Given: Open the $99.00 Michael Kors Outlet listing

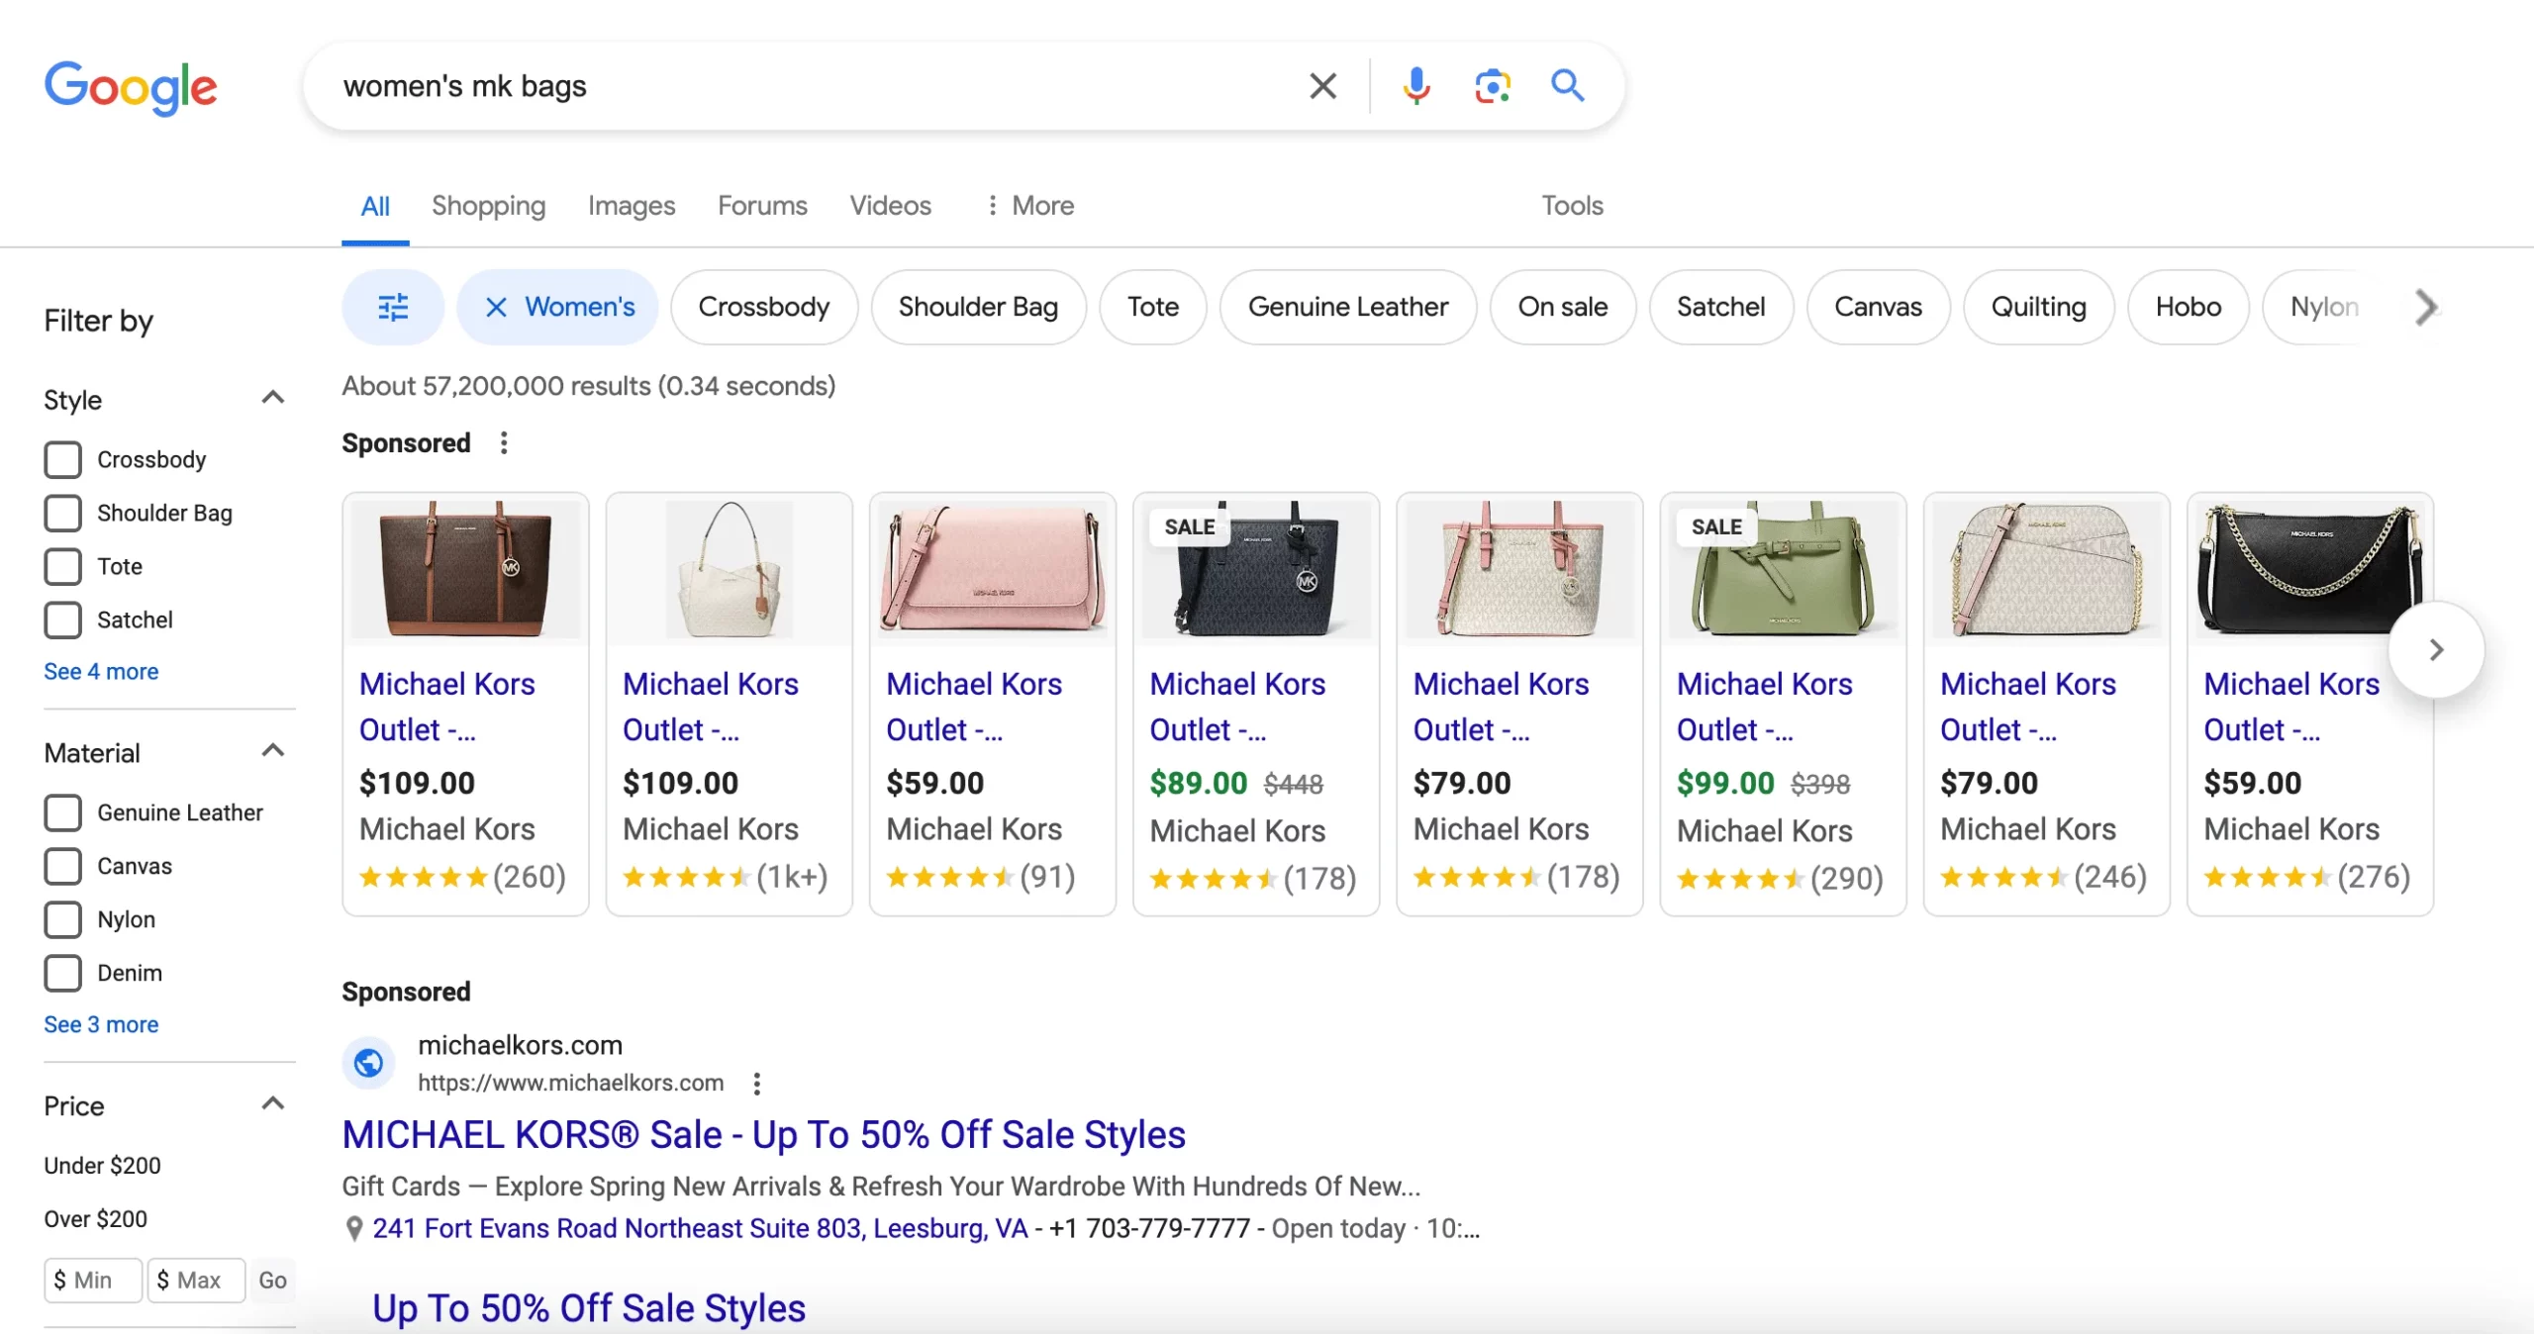Looking at the screenshot, I should (x=1783, y=705).
